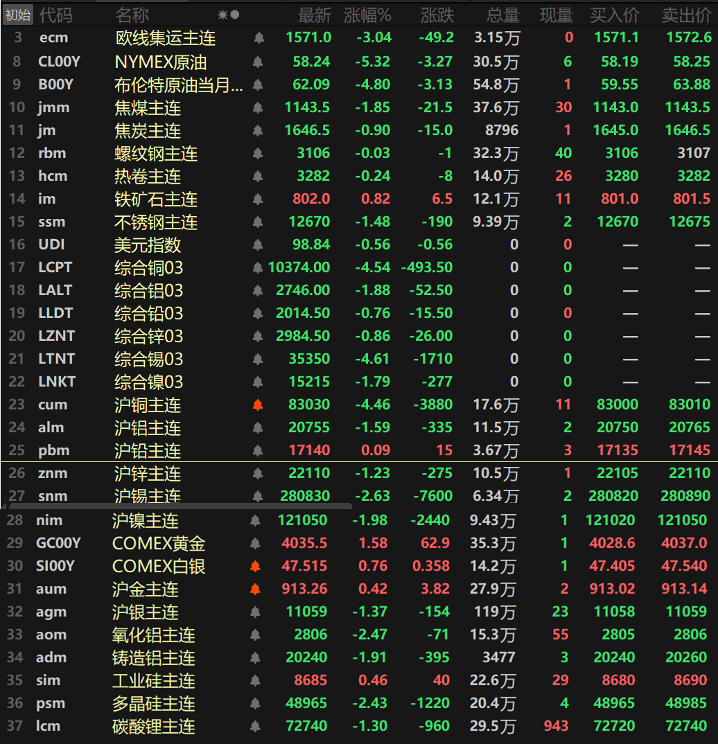Click the 初始 tab in the top-left
Viewport: 718px width, 744px height.
click(x=17, y=15)
